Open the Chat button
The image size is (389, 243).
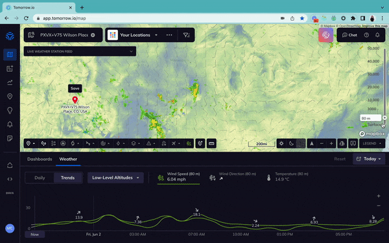click(x=349, y=35)
